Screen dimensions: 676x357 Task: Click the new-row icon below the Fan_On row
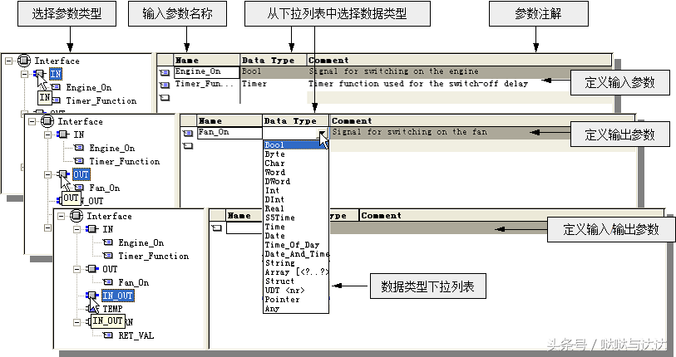188,146
